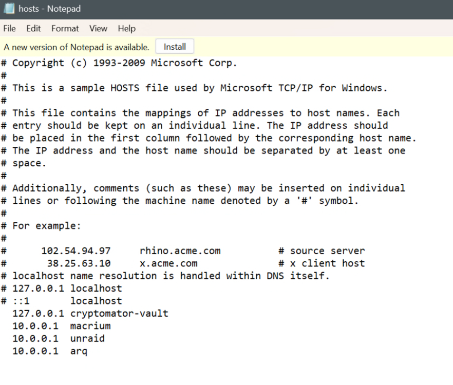Screen dimensions: 453x385
Task: Click the '# source server' comment
Action: click(x=322, y=251)
